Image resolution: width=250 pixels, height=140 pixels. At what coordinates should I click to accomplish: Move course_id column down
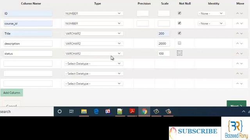tap(241, 23)
